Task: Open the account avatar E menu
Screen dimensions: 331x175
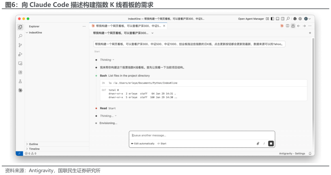Action: coord(307,19)
